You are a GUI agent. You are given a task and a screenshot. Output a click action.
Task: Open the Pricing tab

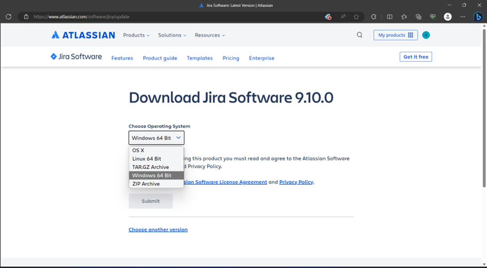coord(231,58)
